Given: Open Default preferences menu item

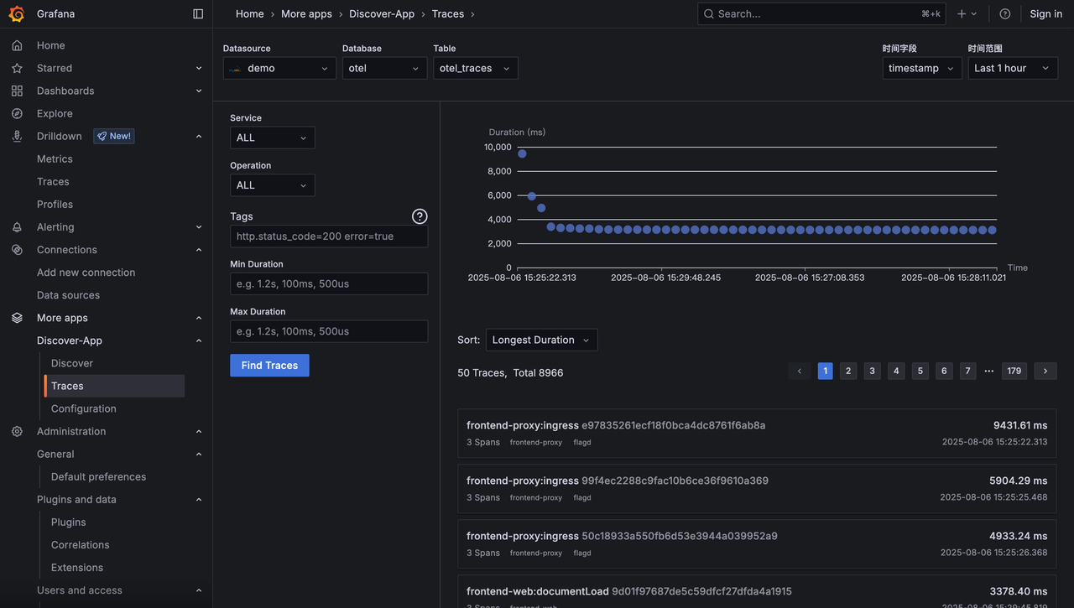Looking at the screenshot, I should (98, 476).
